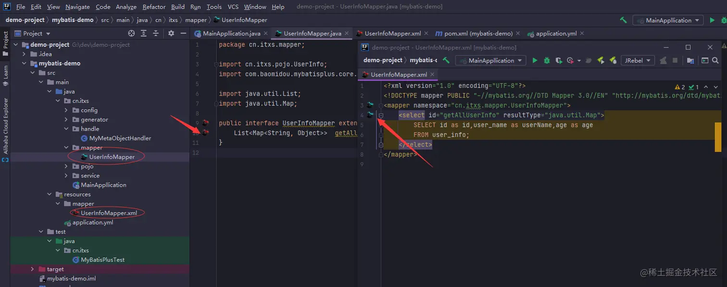The width and height of the screenshot is (727, 287).
Task: Collapse the handle package
Action: (x=66, y=129)
